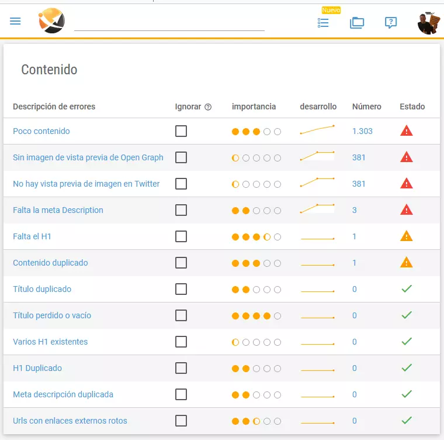Open the projects folder icon

357,23
